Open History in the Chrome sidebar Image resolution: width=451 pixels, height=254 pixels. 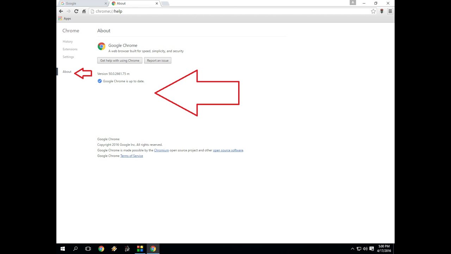click(68, 41)
